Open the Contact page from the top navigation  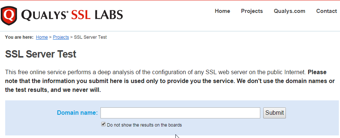(x=327, y=11)
